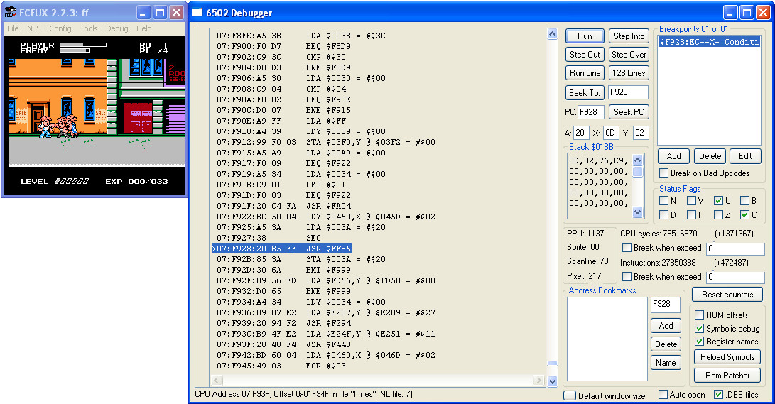The height and width of the screenshot is (404, 775).
Task: Enable Break on Bad Opcodes
Action: [x=664, y=173]
